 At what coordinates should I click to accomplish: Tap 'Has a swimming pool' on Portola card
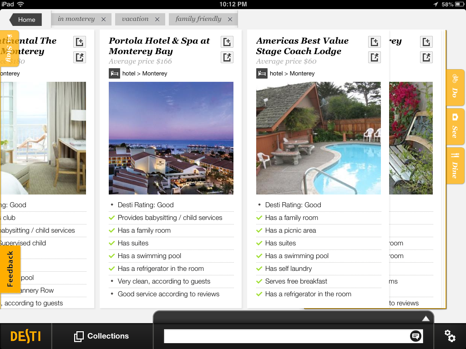point(149,256)
